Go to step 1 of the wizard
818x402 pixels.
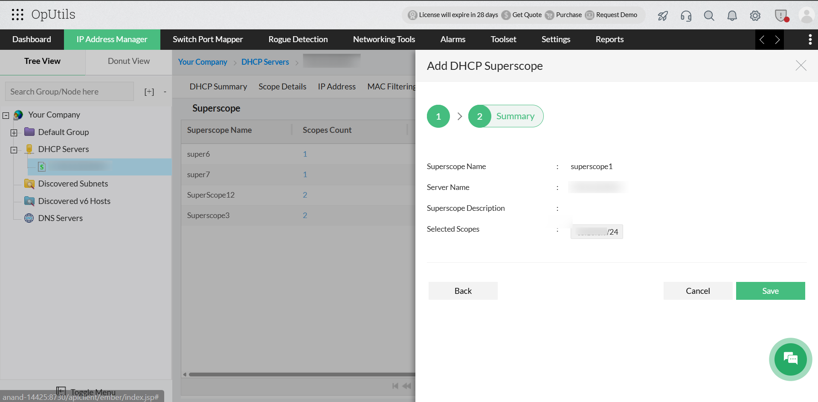[438, 116]
